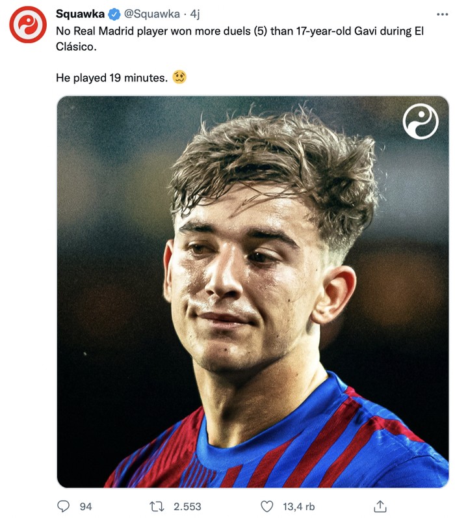
Task: Click the share upload icon
Action: tap(381, 506)
